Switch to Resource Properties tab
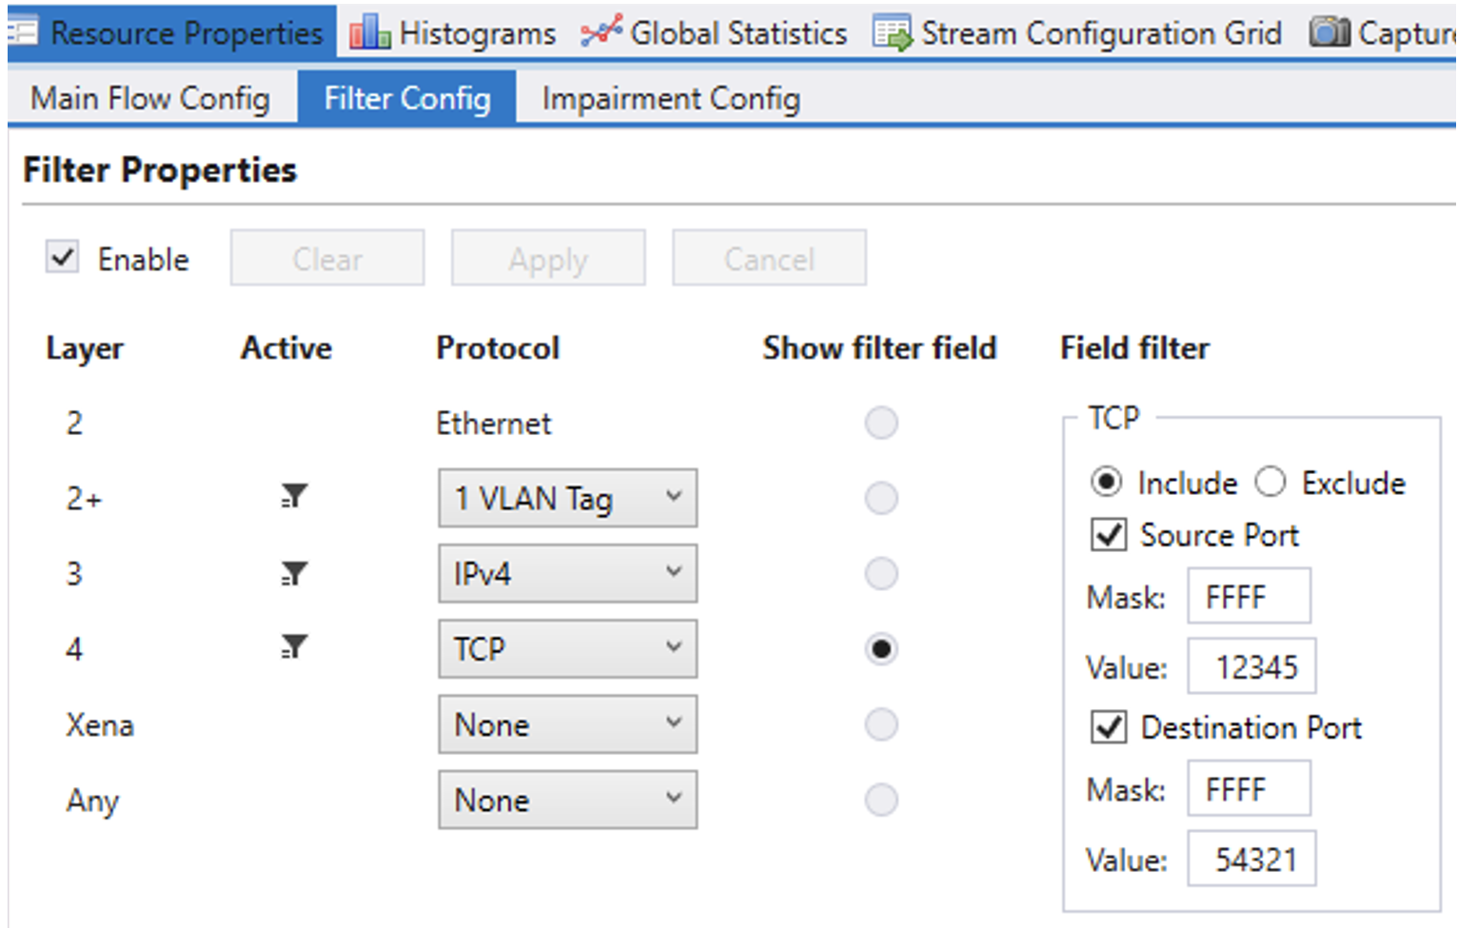Screen dimensions: 1458x929 pos(171,32)
